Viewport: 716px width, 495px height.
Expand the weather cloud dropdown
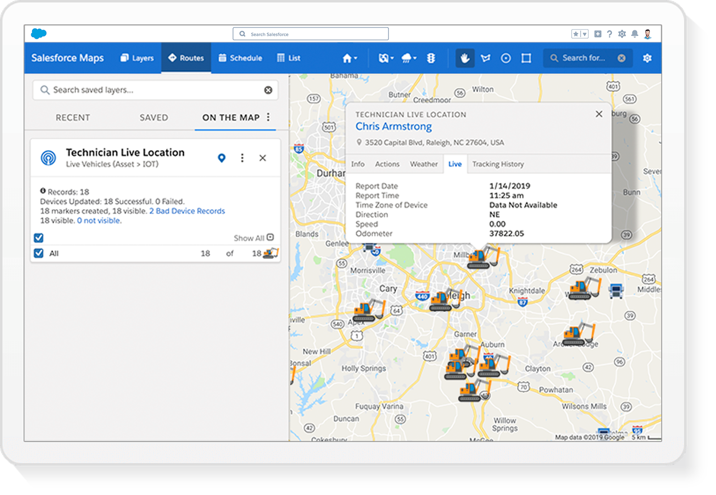coord(409,58)
